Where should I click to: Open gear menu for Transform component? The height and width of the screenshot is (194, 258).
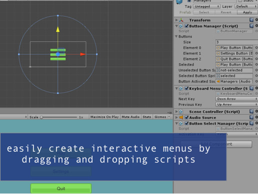tap(256, 20)
